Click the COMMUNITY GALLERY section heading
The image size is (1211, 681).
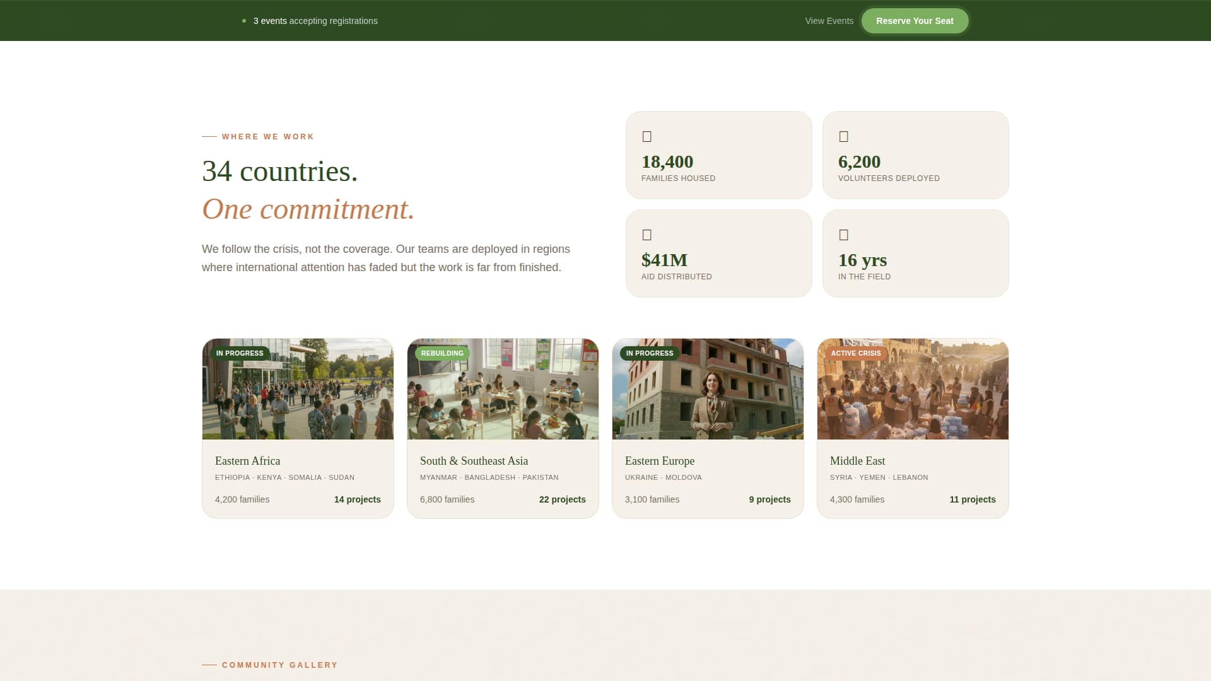[x=279, y=665]
